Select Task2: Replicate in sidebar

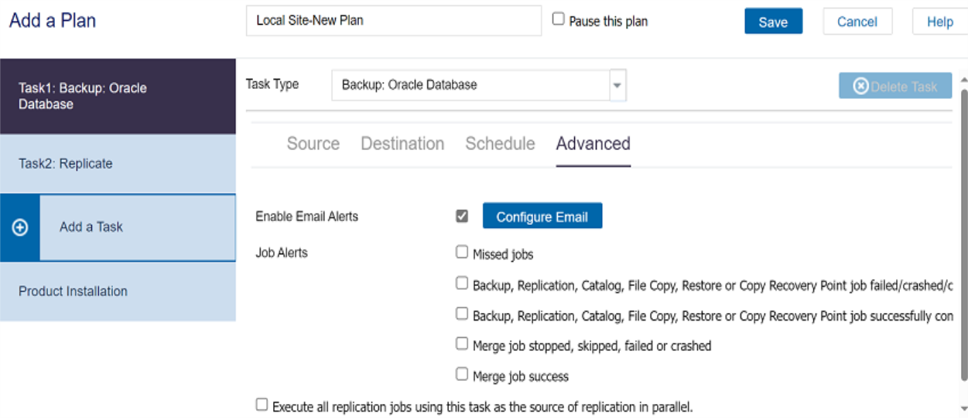click(x=118, y=164)
